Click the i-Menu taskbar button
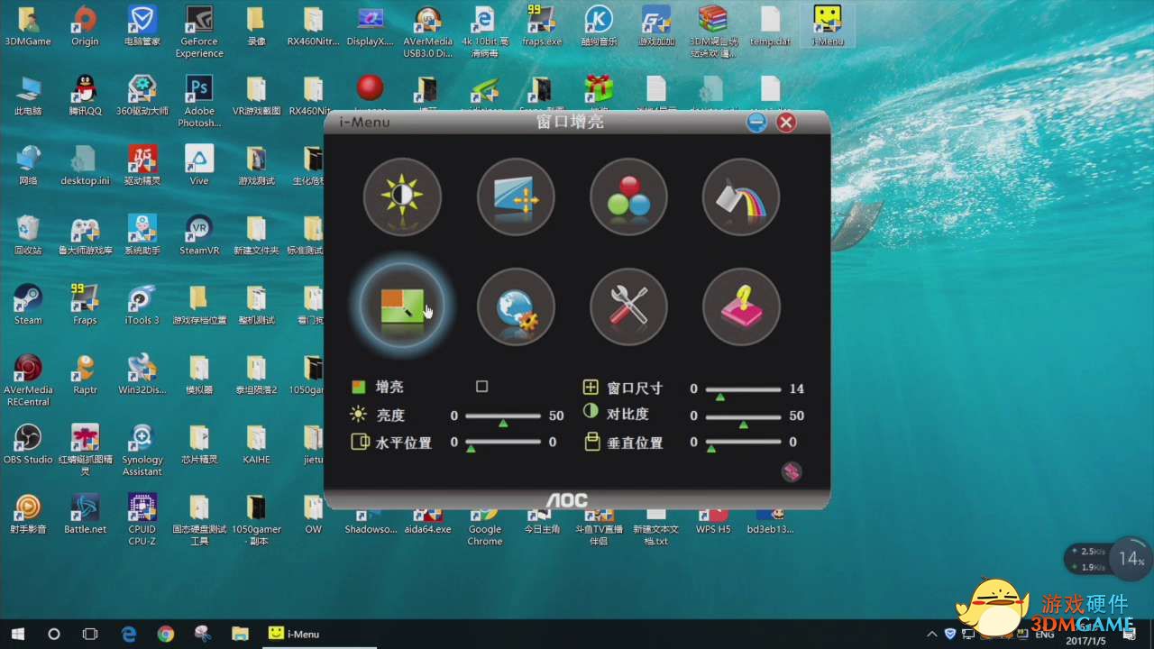 (x=295, y=634)
